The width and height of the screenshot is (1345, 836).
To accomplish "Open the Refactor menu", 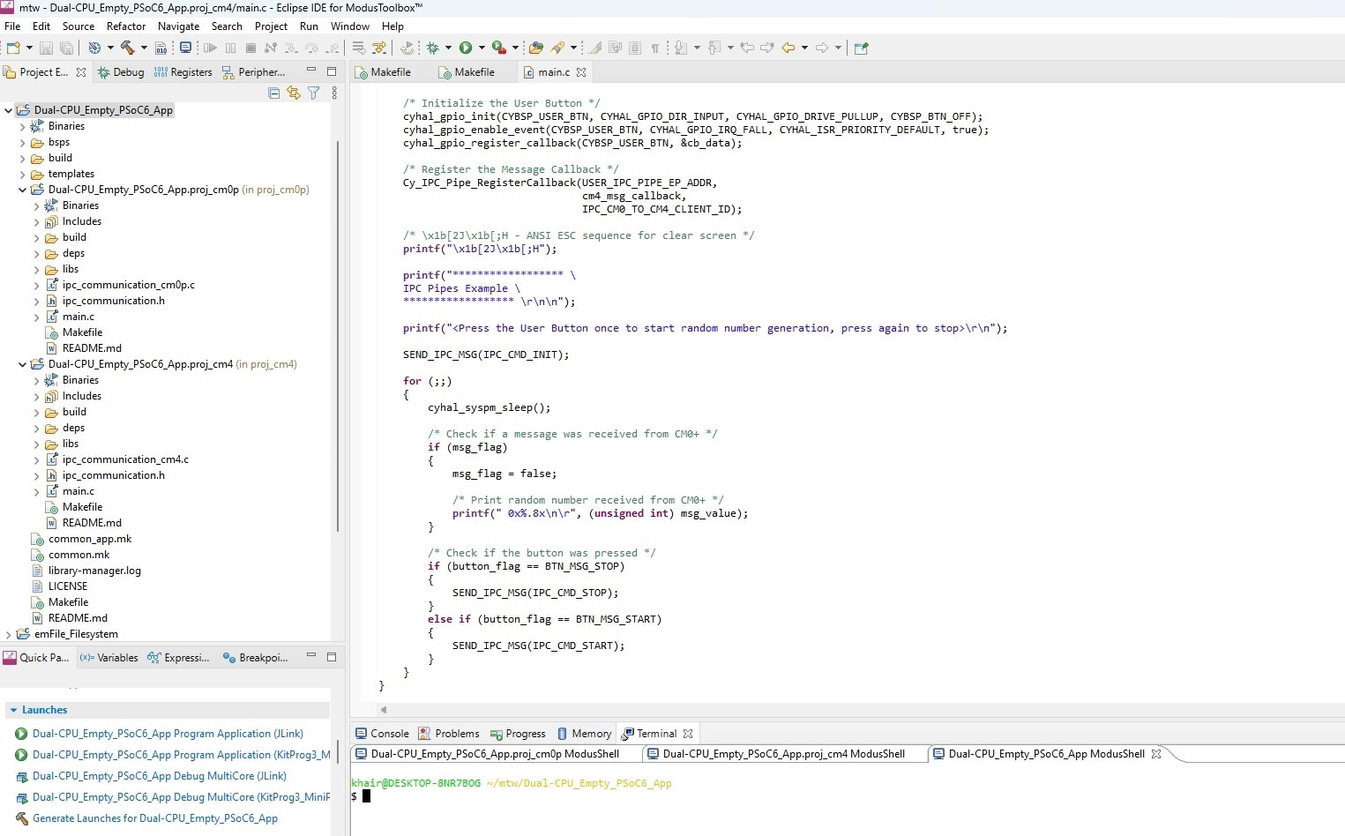I will (126, 26).
